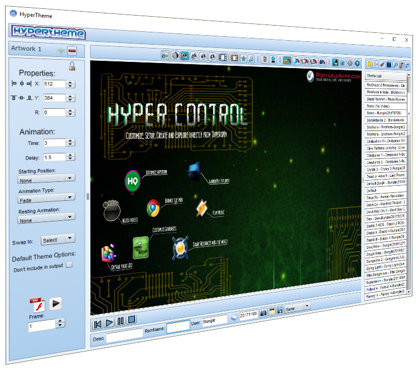Click the R rotation stepper arrows
Screen dimensions: 418x371
(70, 113)
